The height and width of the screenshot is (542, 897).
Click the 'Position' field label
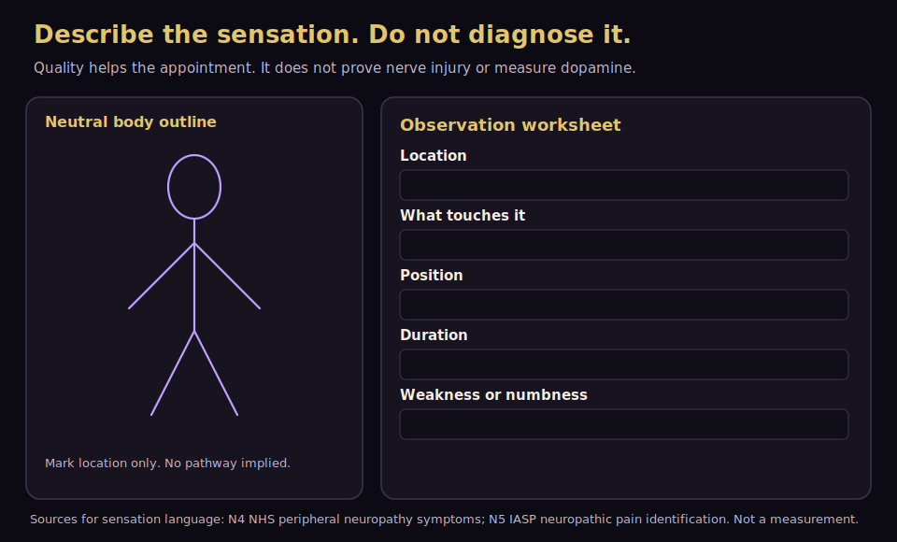coord(432,276)
